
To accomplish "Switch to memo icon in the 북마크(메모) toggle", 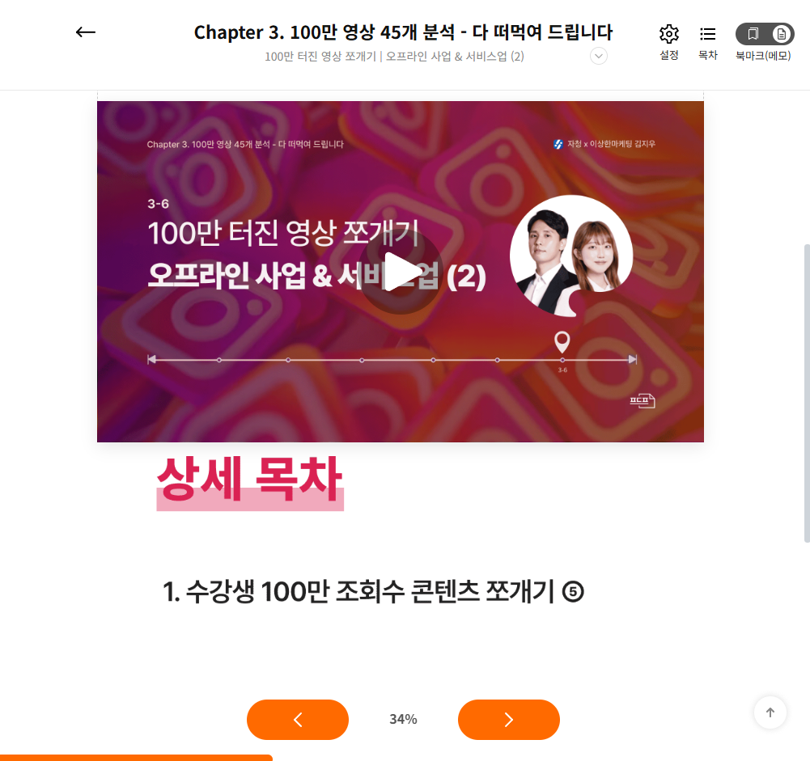I will click(x=782, y=34).
